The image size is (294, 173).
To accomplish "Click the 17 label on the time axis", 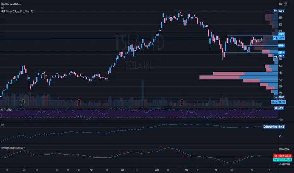I will click(7, 170).
